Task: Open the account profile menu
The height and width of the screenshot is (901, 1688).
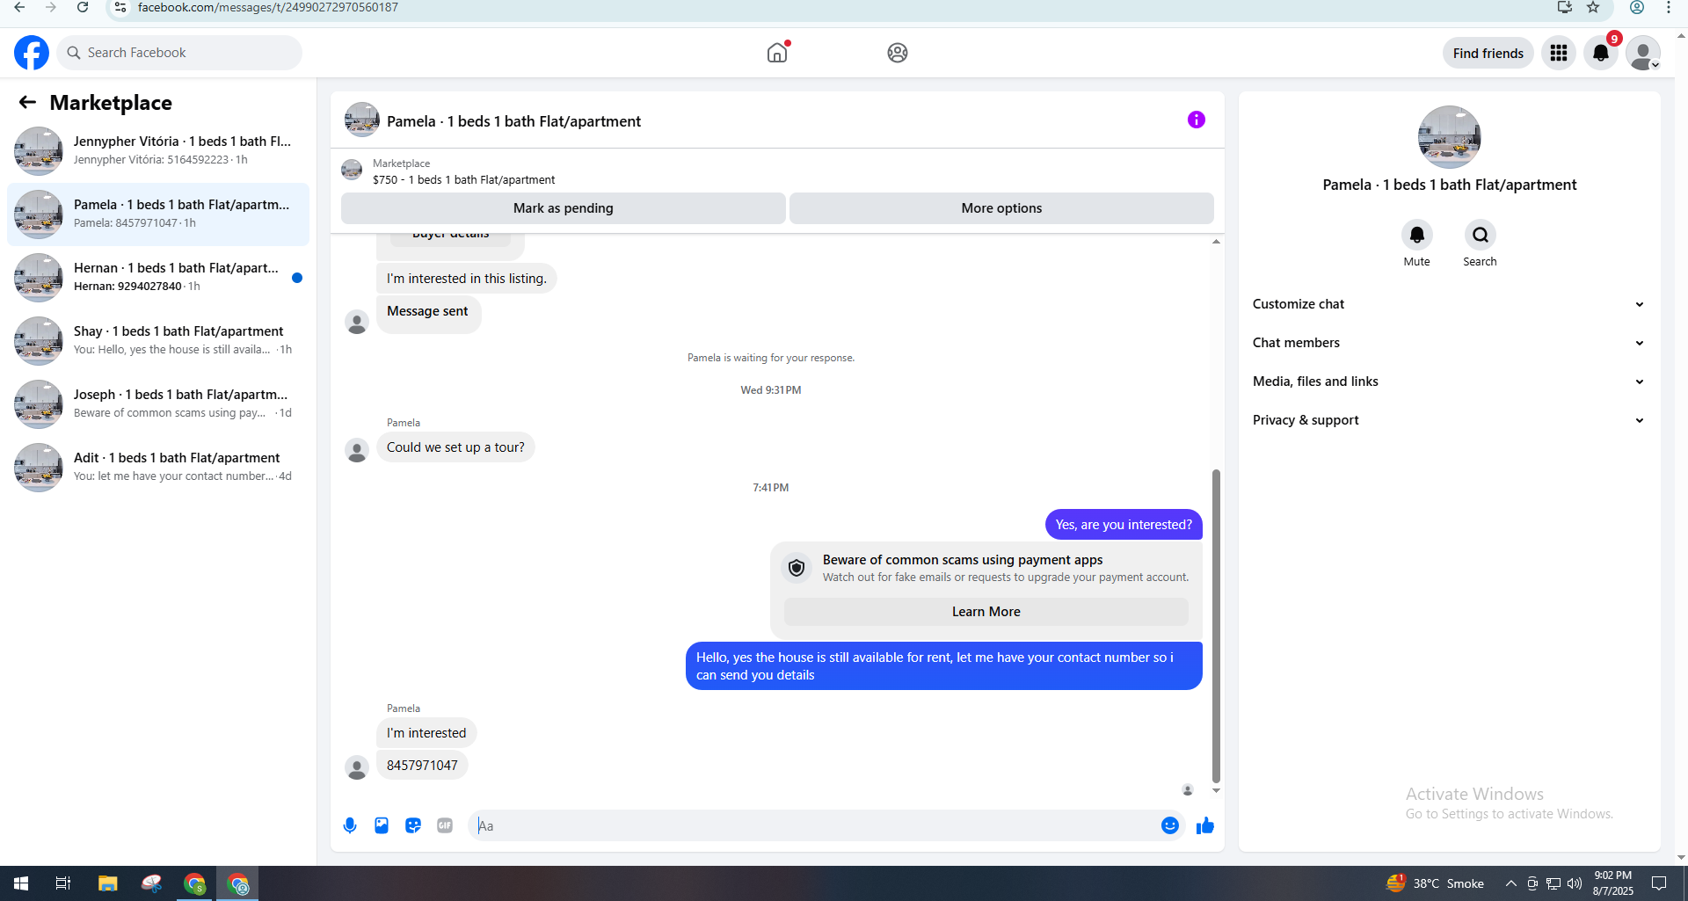Action: click(1643, 53)
